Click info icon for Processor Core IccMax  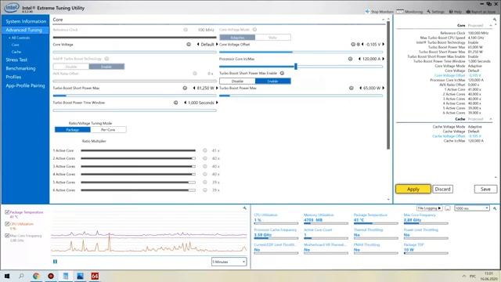[350, 59]
